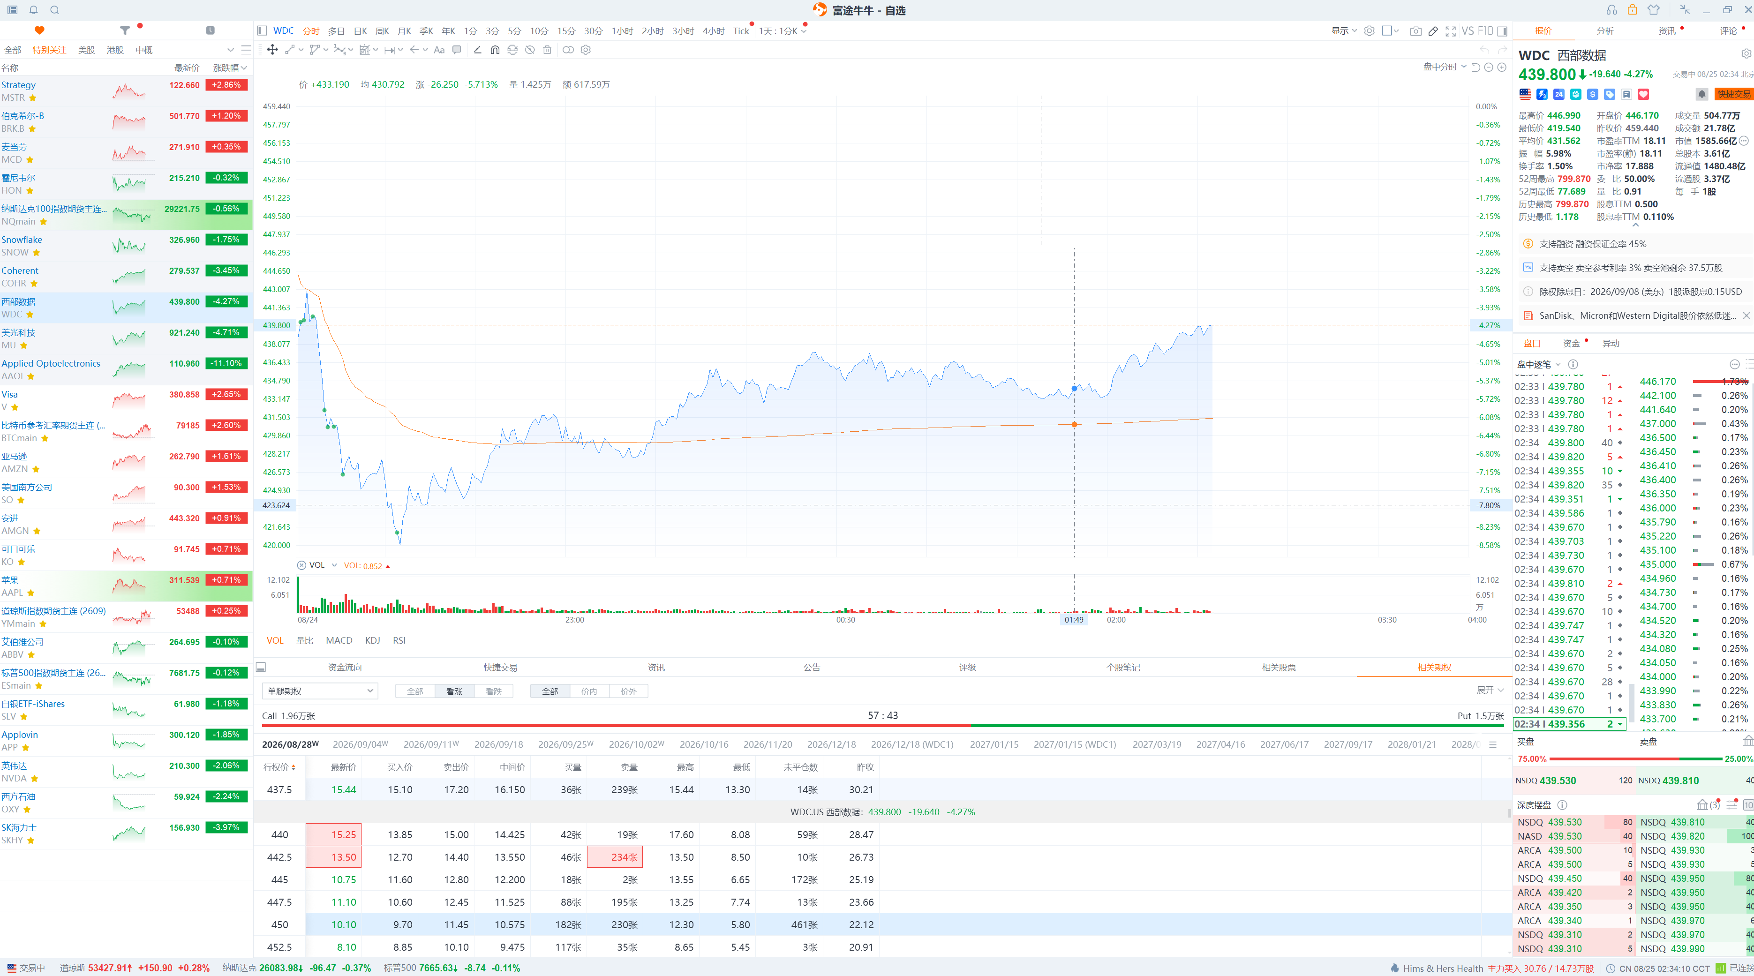1754x976 pixels.
Task: Open VS stock comparison
Action: [x=1468, y=30]
